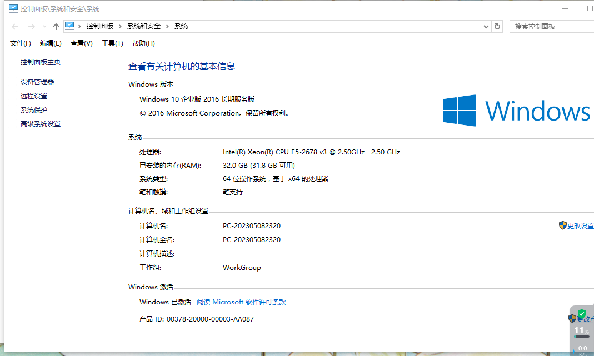594x356 pixels.
Task: Expand the address bar history dropdown
Action: (x=485, y=26)
